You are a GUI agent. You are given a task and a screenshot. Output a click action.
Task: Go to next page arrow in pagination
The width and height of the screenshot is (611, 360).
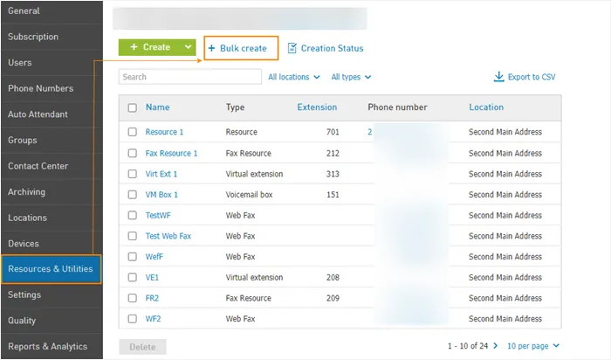point(495,345)
